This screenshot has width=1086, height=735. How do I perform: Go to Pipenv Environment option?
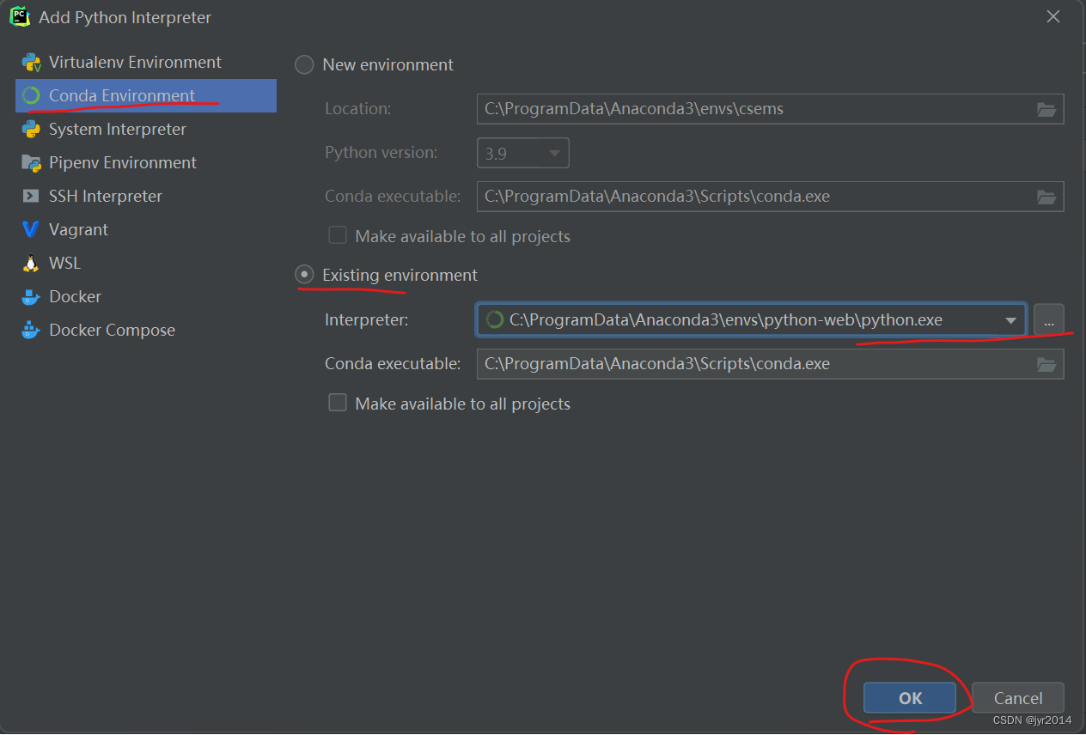coord(146,163)
